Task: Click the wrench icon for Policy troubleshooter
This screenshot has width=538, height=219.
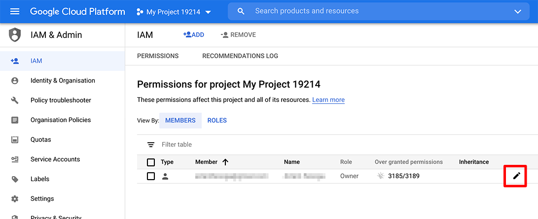Action: pyautogui.click(x=15, y=100)
